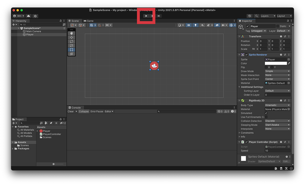Open the Draw Mode Simple dropdown
The width and height of the screenshot is (305, 185).
click(277, 71)
